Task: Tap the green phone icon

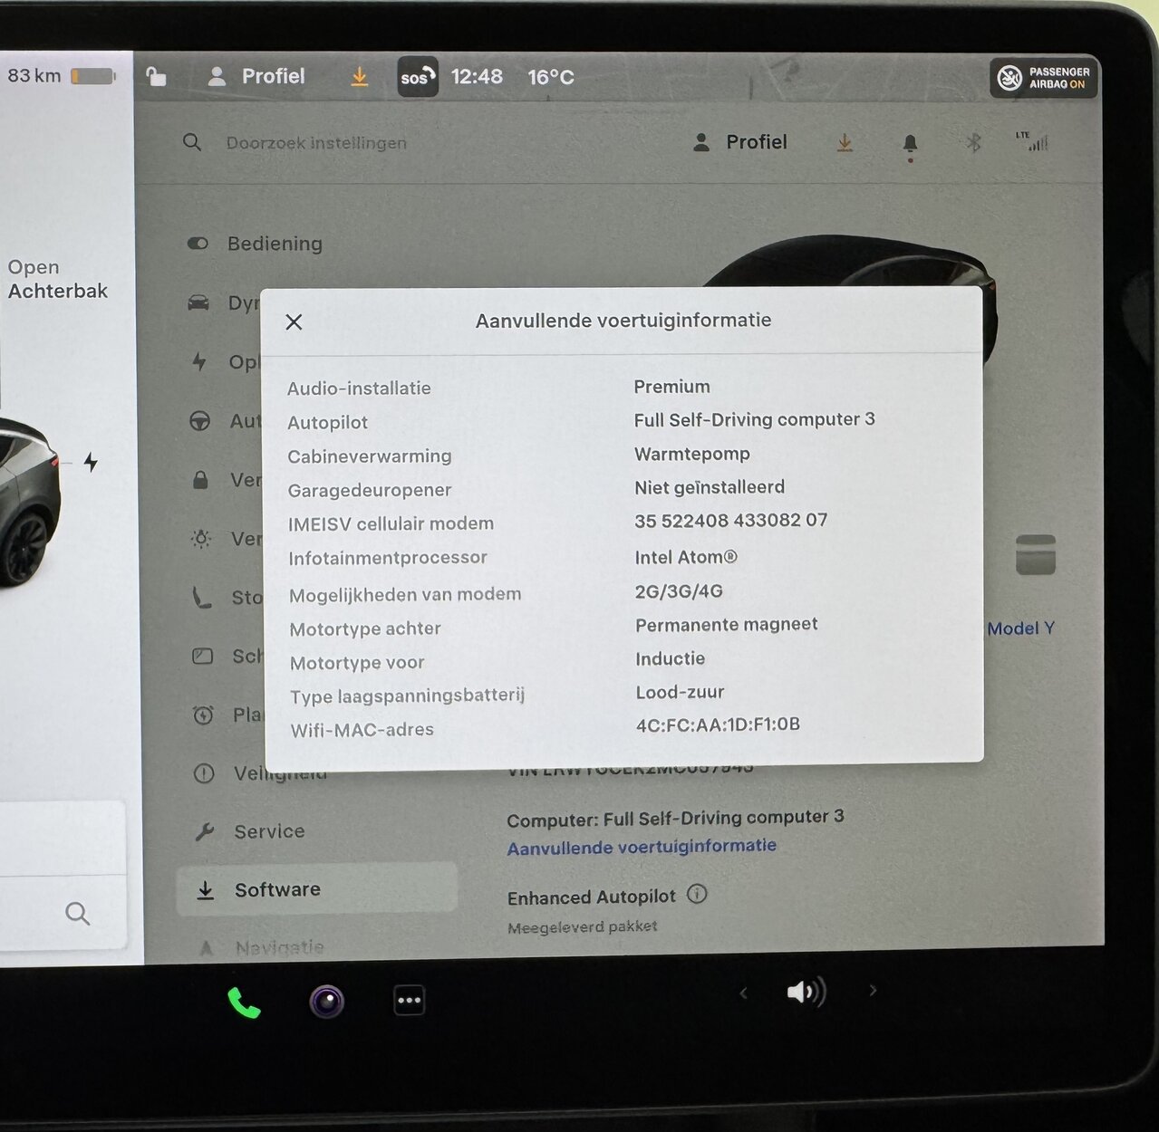Action: (244, 1002)
